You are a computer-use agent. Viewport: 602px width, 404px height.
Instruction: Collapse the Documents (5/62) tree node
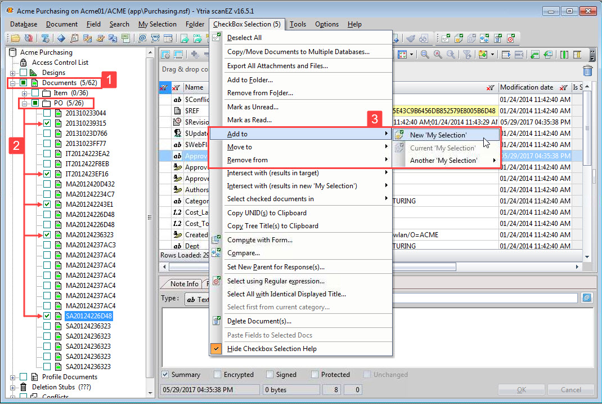click(12, 83)
